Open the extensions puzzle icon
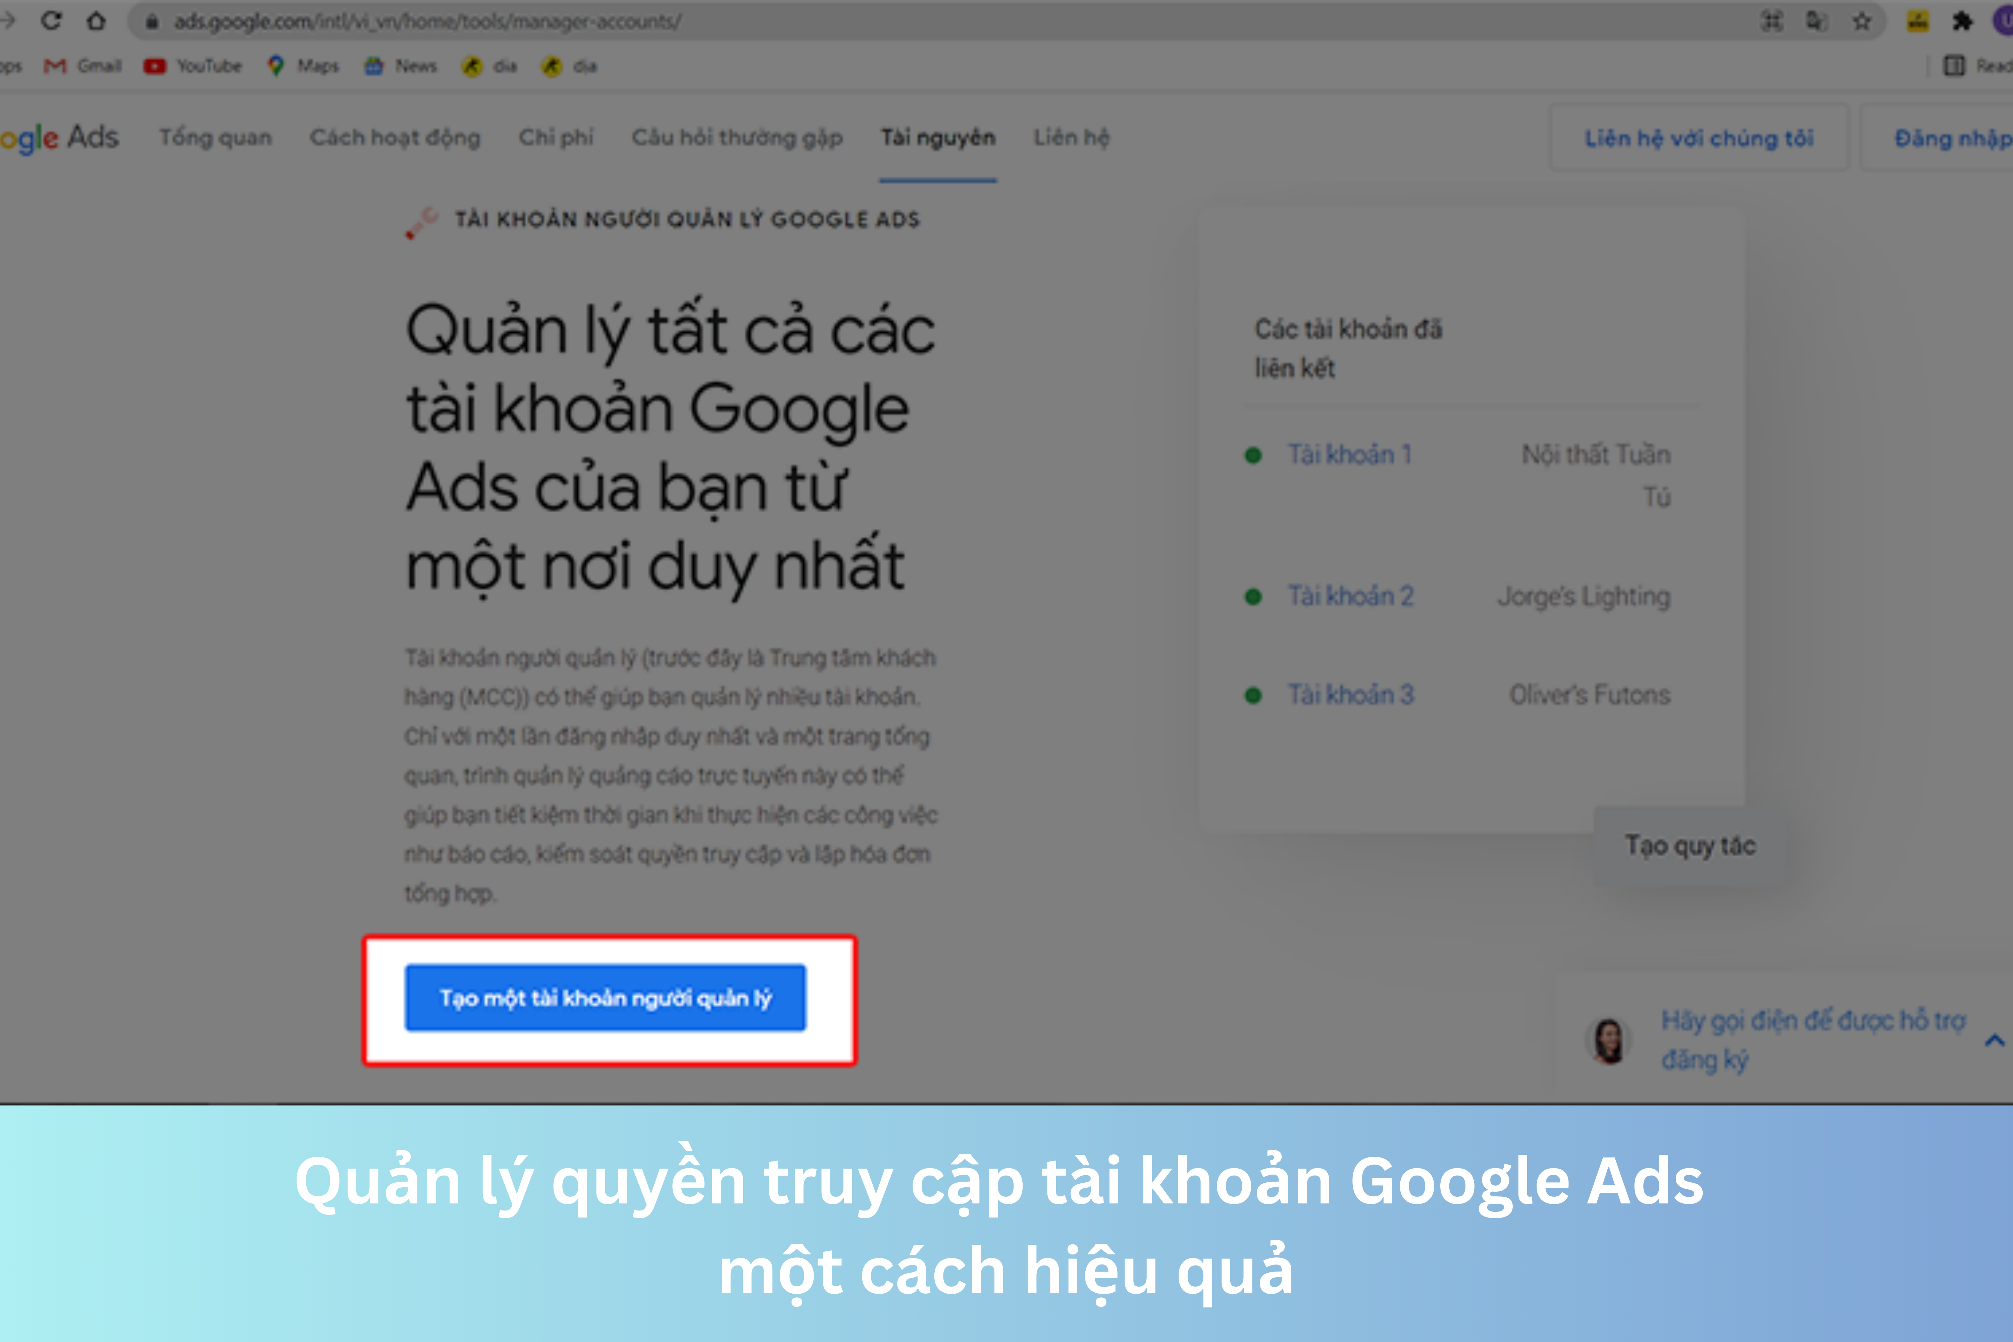 tap(1962, 21)
